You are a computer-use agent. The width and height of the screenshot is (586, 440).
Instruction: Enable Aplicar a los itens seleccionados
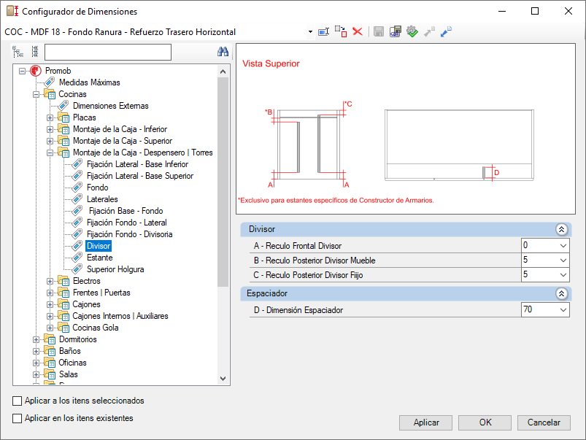[18, 401]
